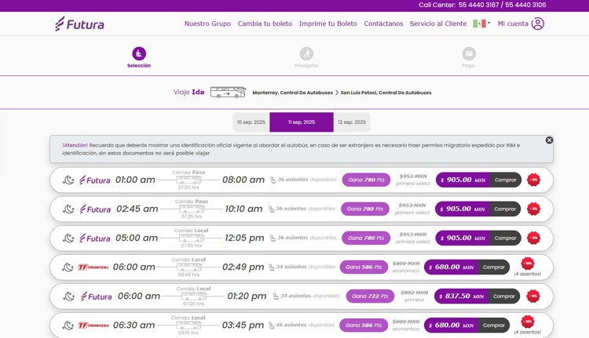The height and width of the screenshot is (338, 589).
Task: Comprar the 02:45 am Futura trip
Action: [505, 209]
